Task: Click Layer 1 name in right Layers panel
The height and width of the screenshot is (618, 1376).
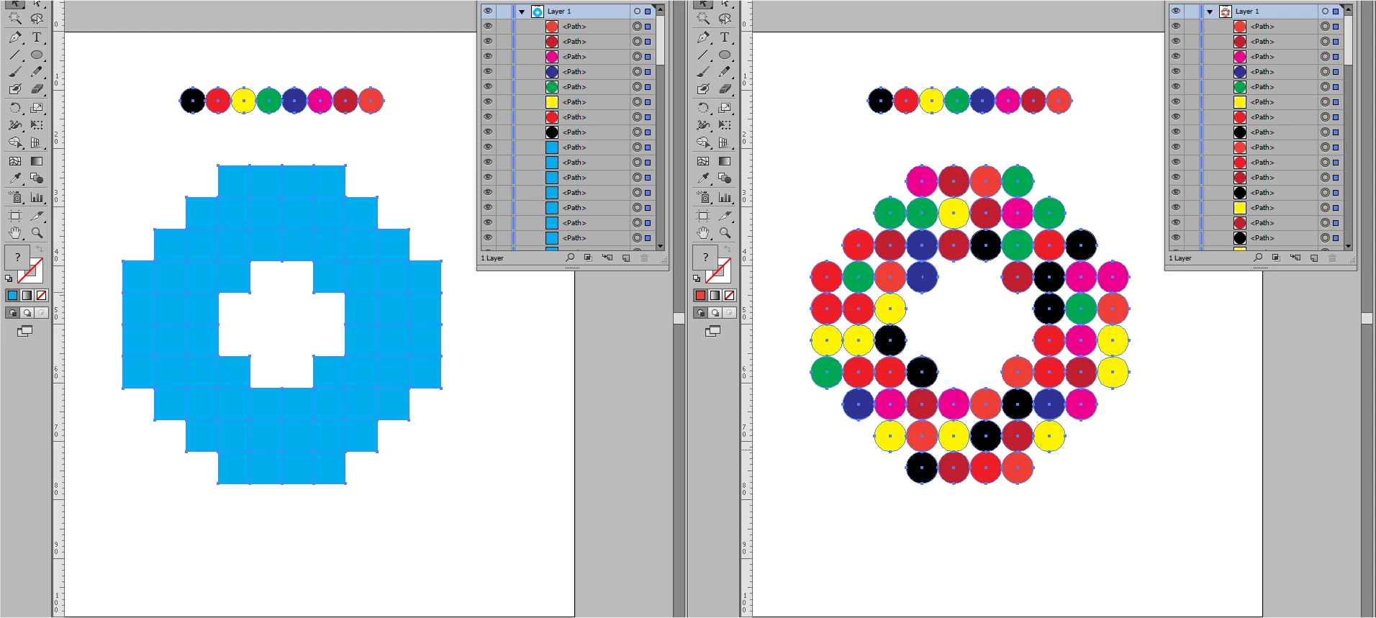Action: (x=1247, y=12)
